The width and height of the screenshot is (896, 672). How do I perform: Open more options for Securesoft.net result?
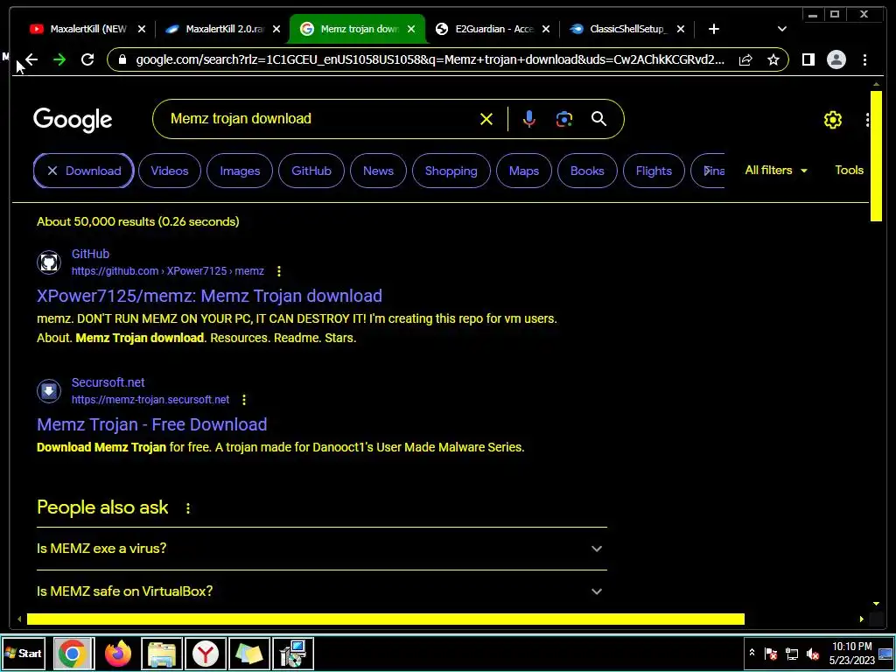coord(244,400)
